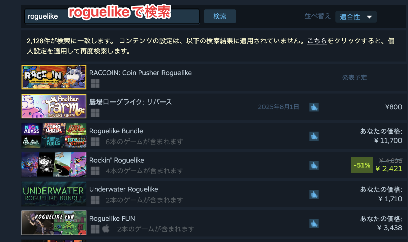Click the review icon for Underwater Roguelike
408x242 pixels.
(x=314, y=194)
